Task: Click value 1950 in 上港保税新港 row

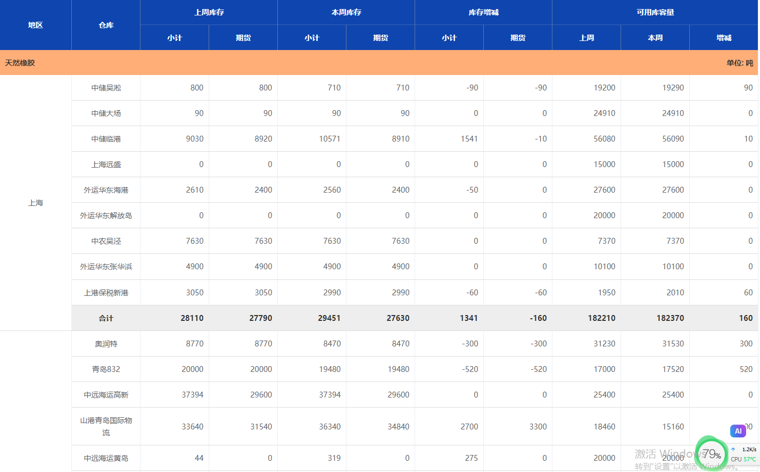Action: 606,293
